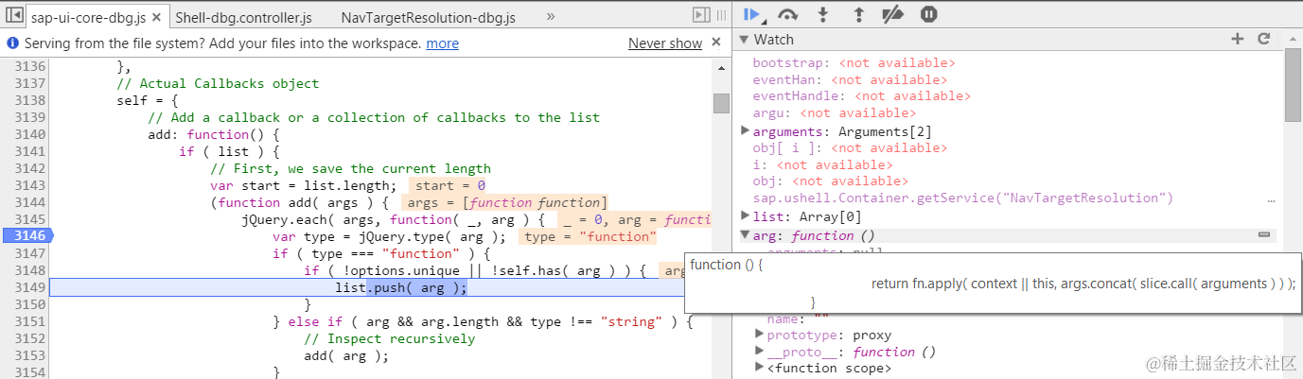Select the bootstrap watch expression

pyautogui.click(x=854, y=62)
